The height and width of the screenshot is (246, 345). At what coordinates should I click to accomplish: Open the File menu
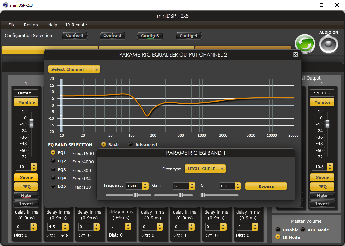click(12, 25)
